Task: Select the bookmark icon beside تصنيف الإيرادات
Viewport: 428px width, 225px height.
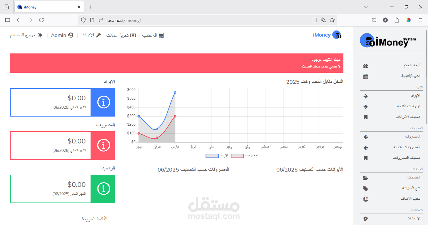Action: (366, 117)
